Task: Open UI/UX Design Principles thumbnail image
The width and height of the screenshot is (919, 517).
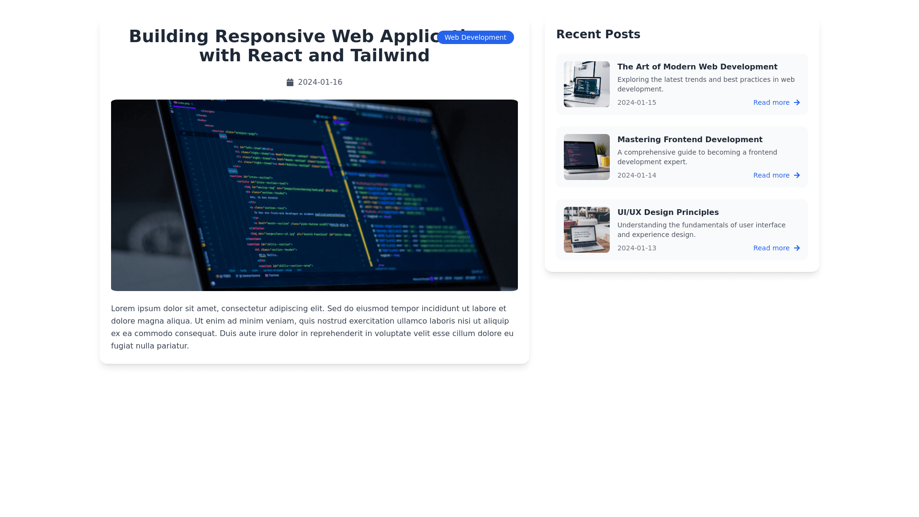Action: [x=586, y=230]
